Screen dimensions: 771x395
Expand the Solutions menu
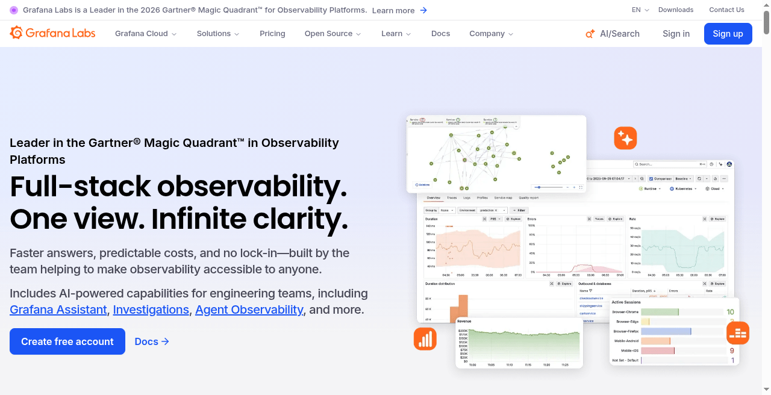218,34
